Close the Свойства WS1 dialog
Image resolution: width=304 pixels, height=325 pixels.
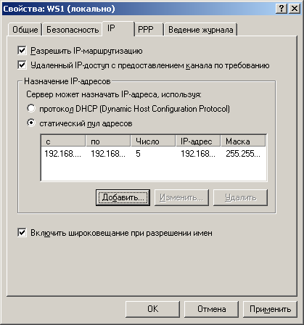coord(295,9)
